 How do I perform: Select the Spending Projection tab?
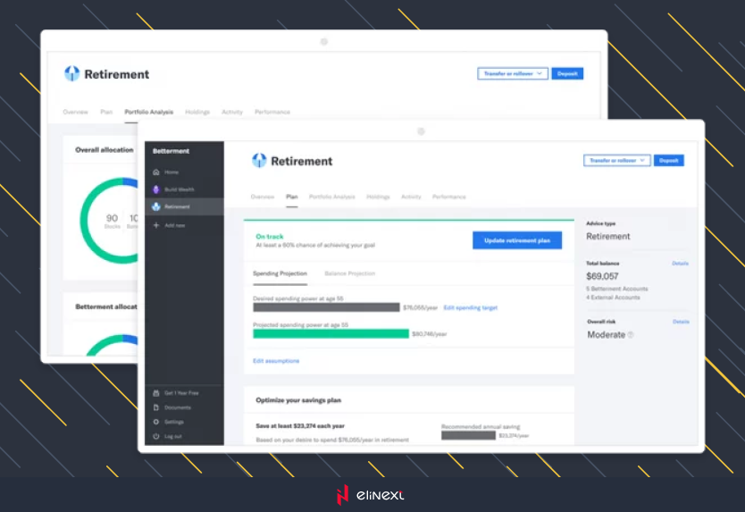(x=280, y=273)
